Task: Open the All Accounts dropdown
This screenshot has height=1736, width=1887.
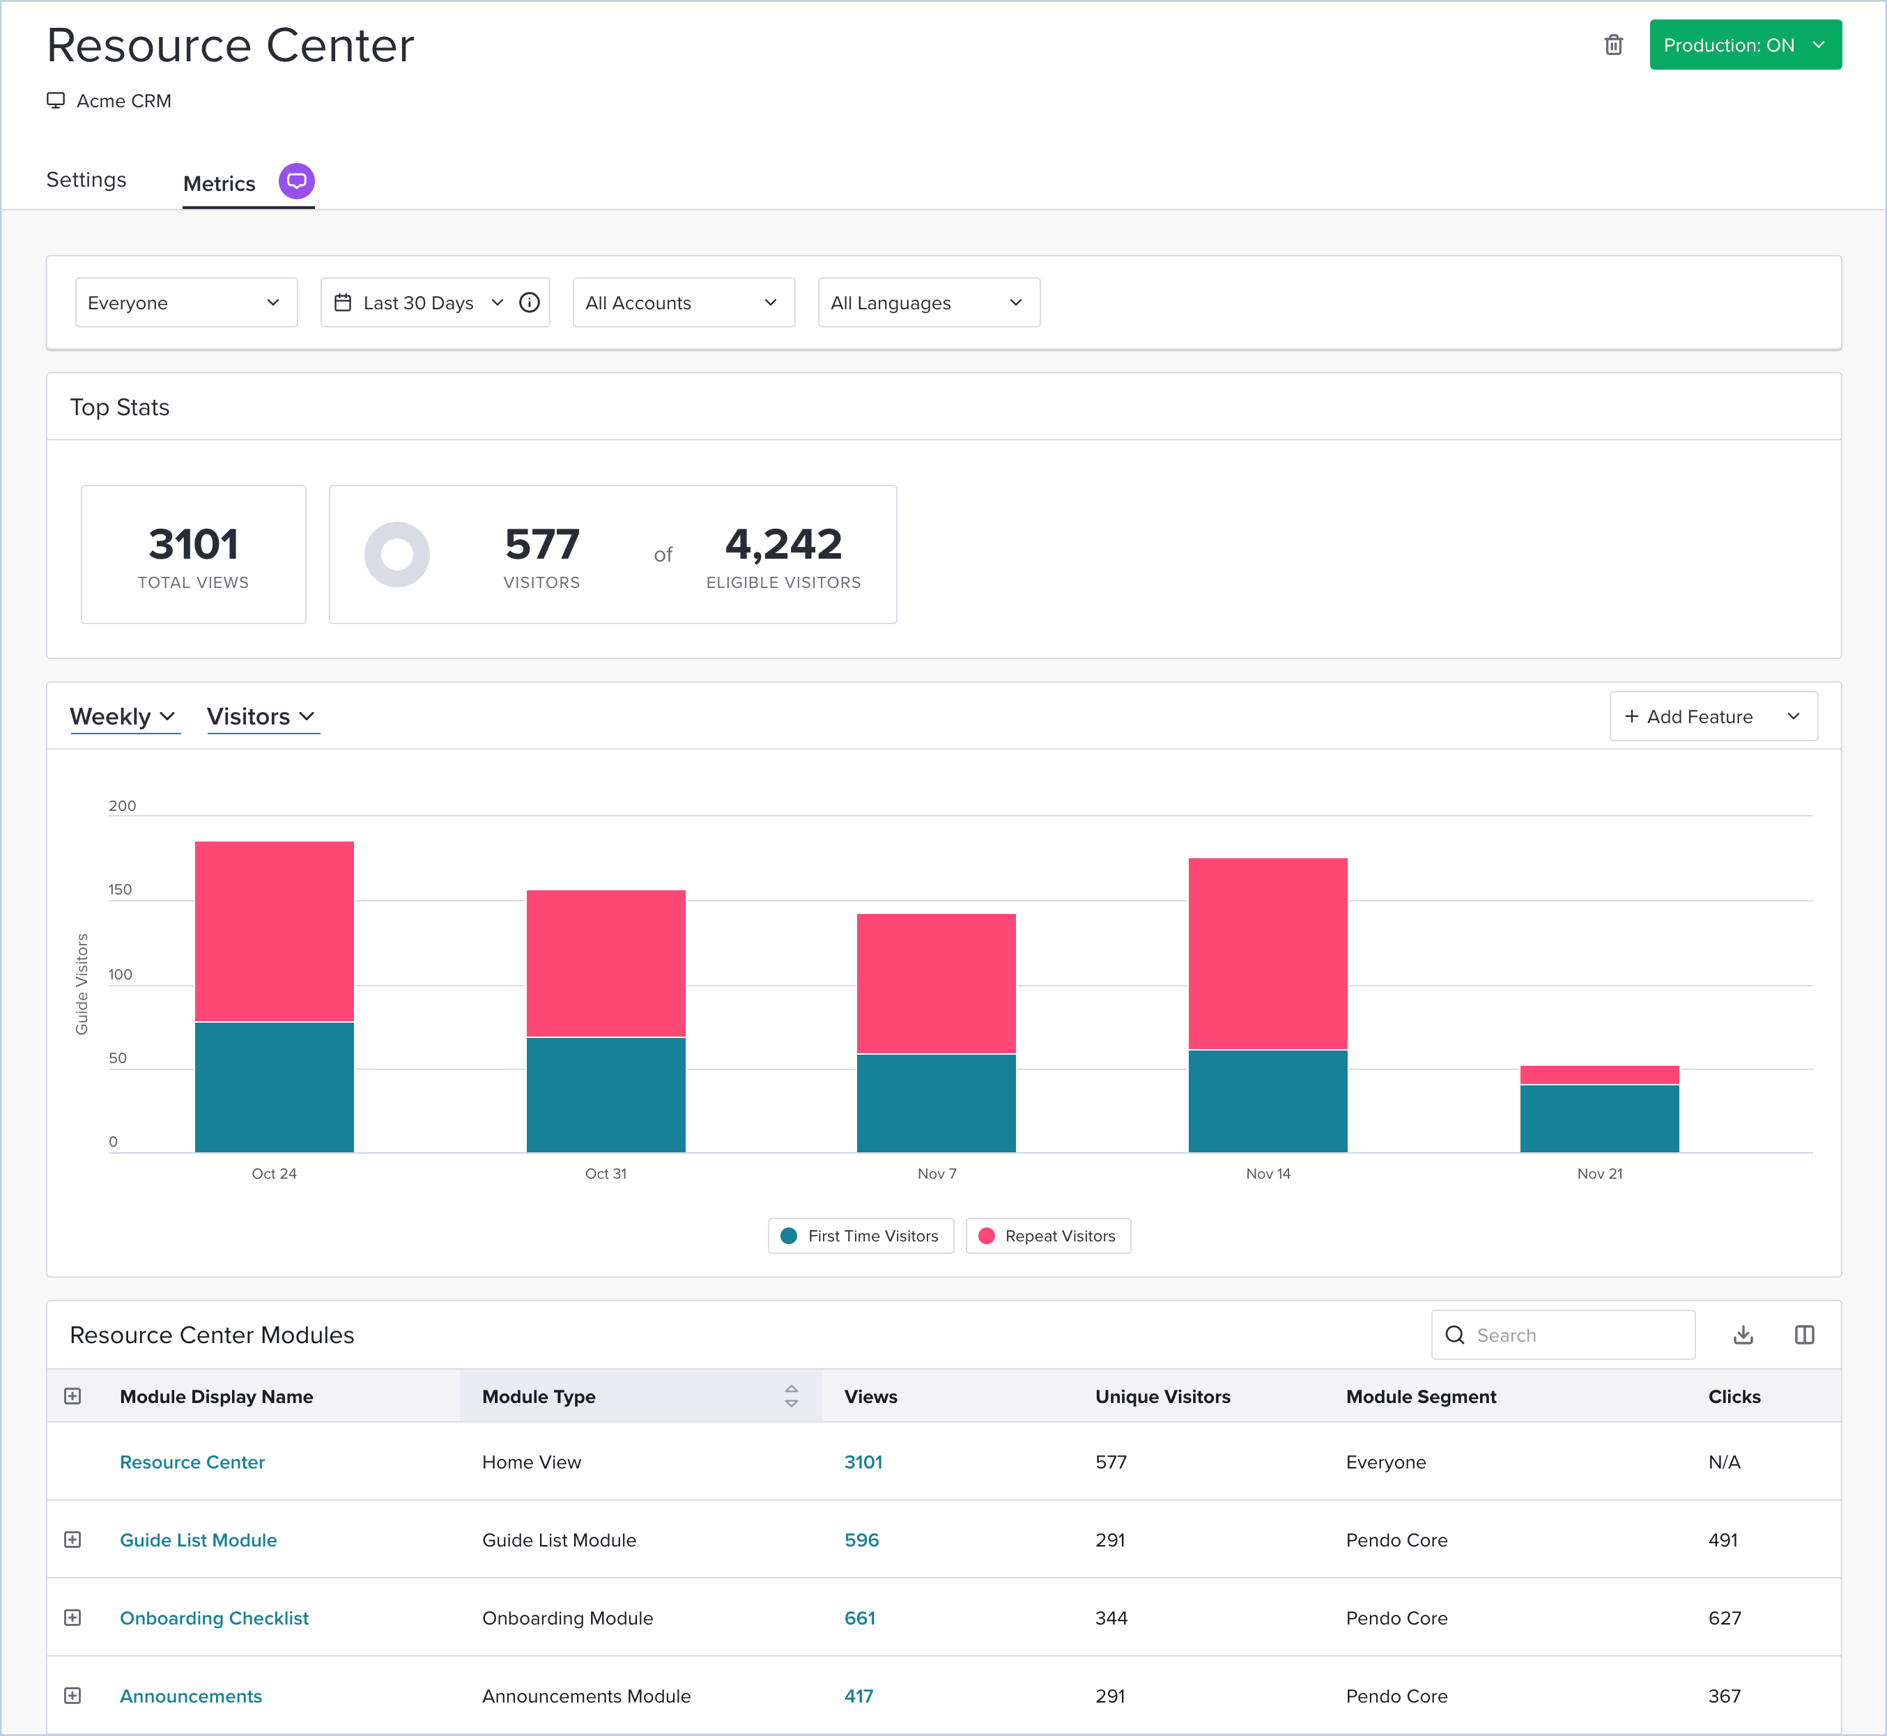Action: pos(683,302)
